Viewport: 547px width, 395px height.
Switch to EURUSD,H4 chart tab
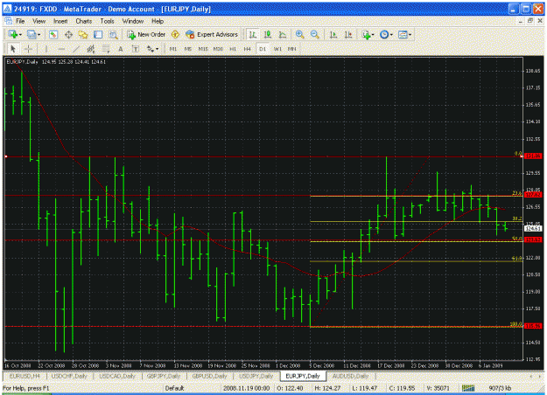click(x=25, y=376)
